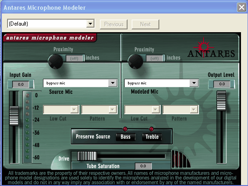248x186 pixels.
Task: Click the Tube Saturation 0.0 value field
Action: pos(143,166)
